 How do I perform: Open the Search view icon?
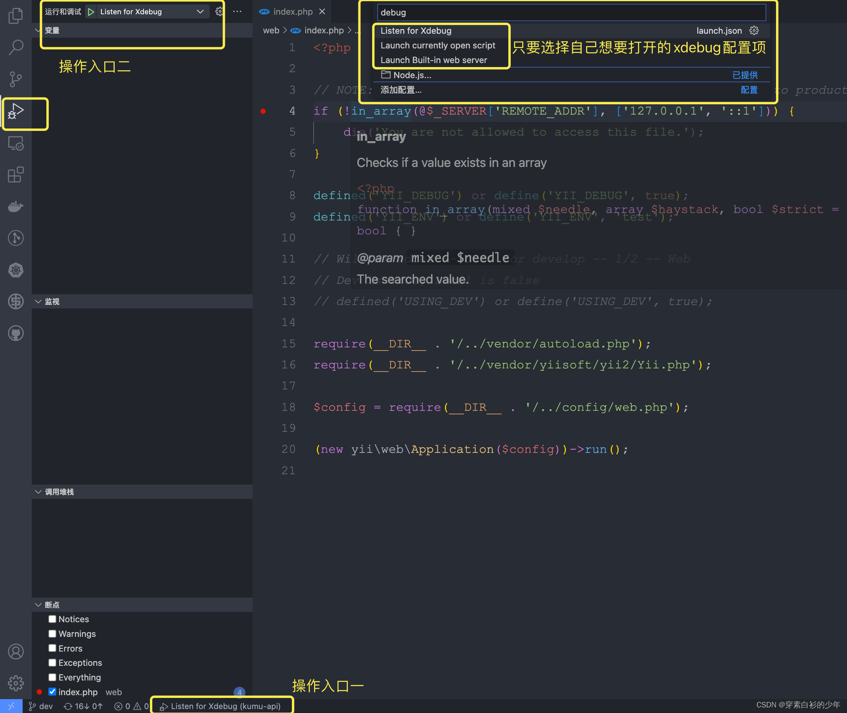[x=15, y=47]
